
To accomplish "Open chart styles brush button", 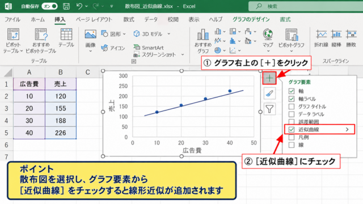I will (269, 93).
